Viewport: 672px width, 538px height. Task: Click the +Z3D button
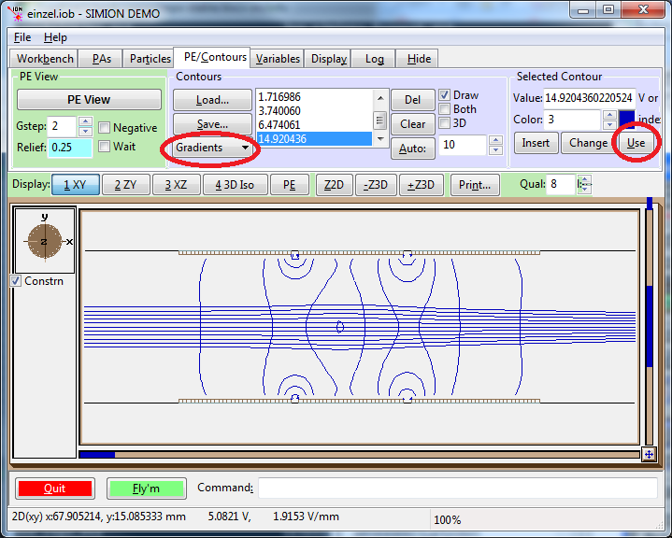pyautogui.click(x=421, y=185)
